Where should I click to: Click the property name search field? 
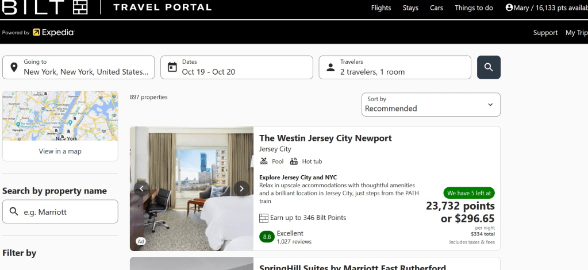[x=67, y=212]
